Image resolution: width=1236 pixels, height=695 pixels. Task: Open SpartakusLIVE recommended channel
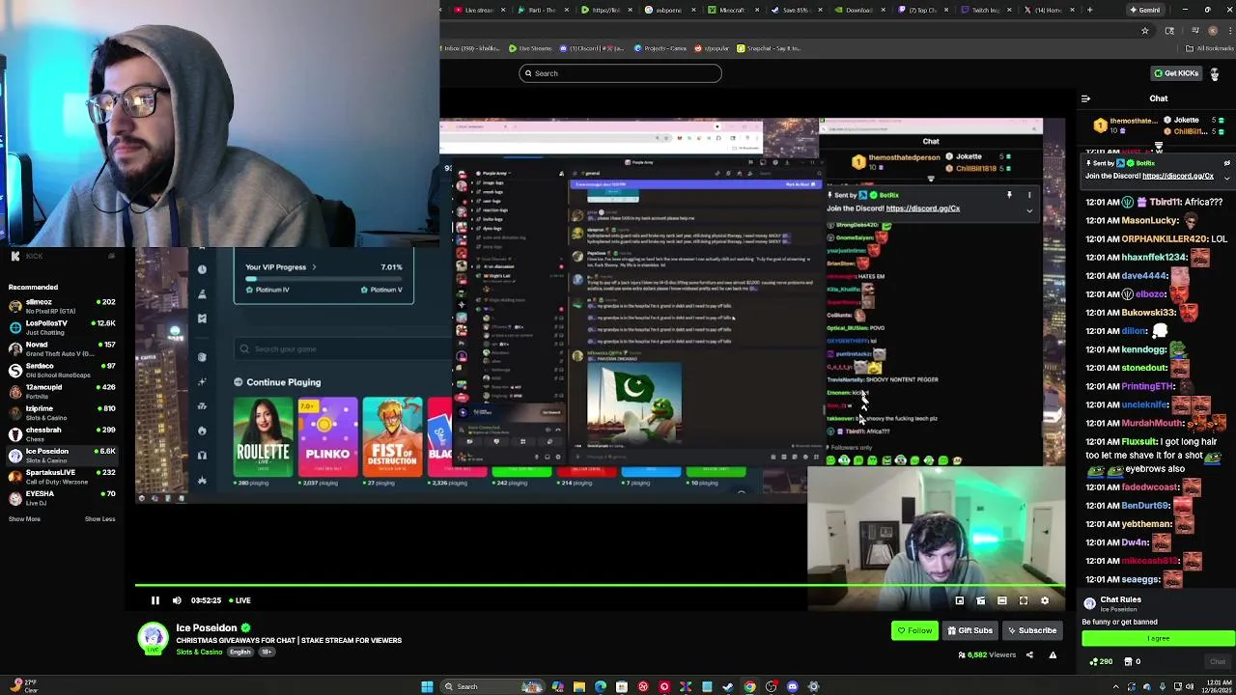pyautogui.click(x=62, y=475)
